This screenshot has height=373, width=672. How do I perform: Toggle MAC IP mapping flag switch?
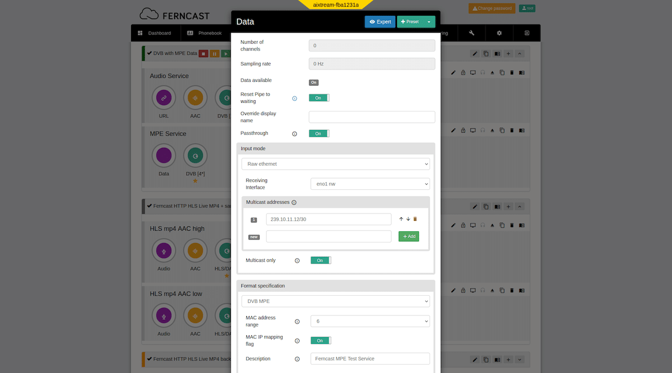(320, 341)
